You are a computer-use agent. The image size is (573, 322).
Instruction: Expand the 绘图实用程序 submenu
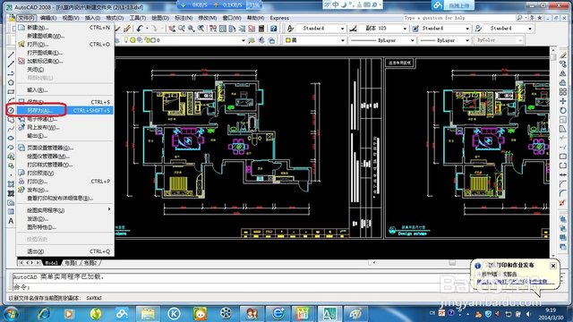point(65,210)
